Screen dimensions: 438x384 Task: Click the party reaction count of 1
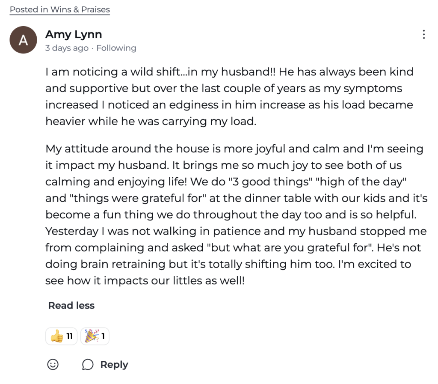(103, 336)
